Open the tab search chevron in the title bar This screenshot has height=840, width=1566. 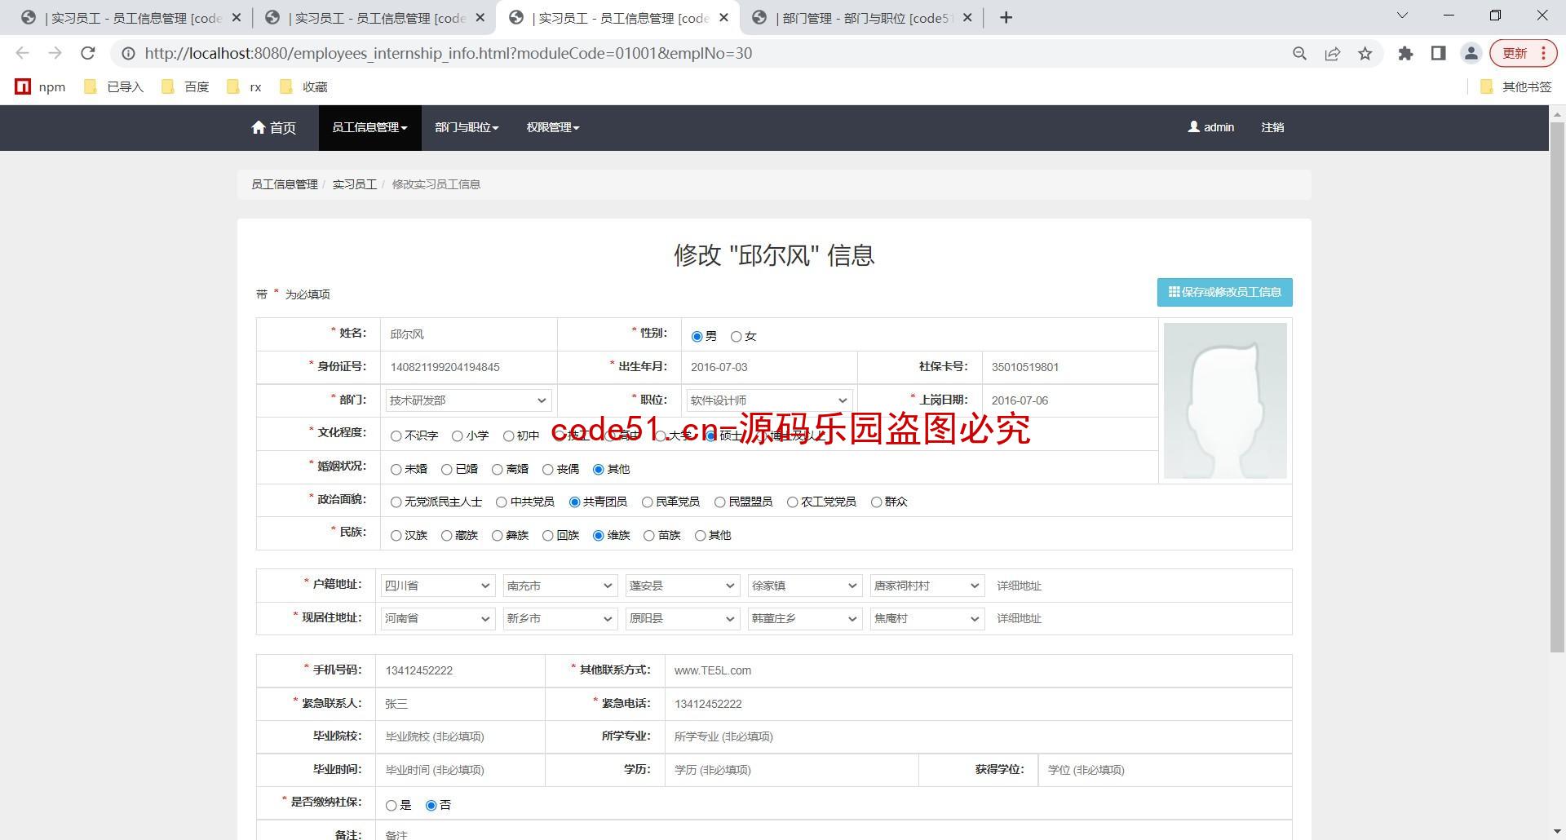coord(1402,15)
